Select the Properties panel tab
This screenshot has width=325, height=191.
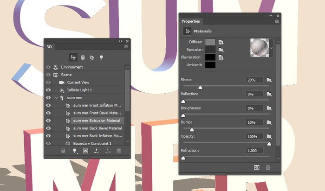[x=190, y=21]
